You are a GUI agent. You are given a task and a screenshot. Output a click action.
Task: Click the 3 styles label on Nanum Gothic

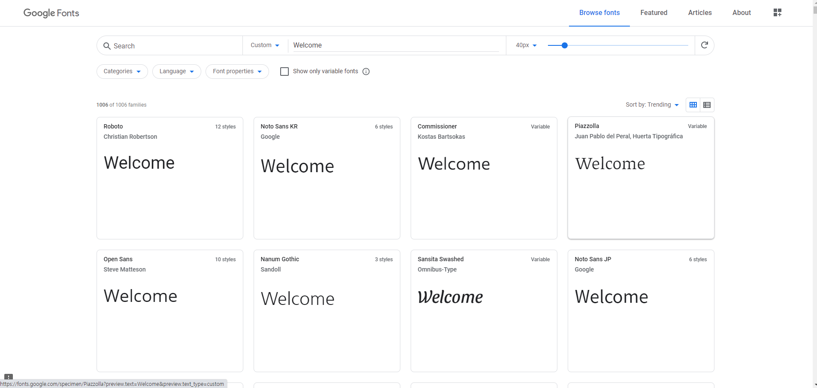384,260
